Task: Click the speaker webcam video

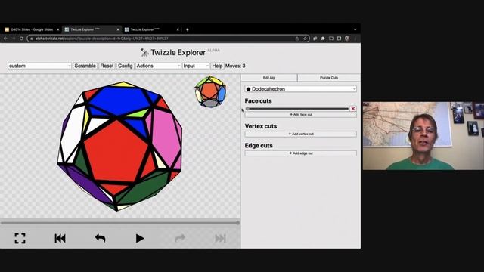Action: (x=423, y=136)
